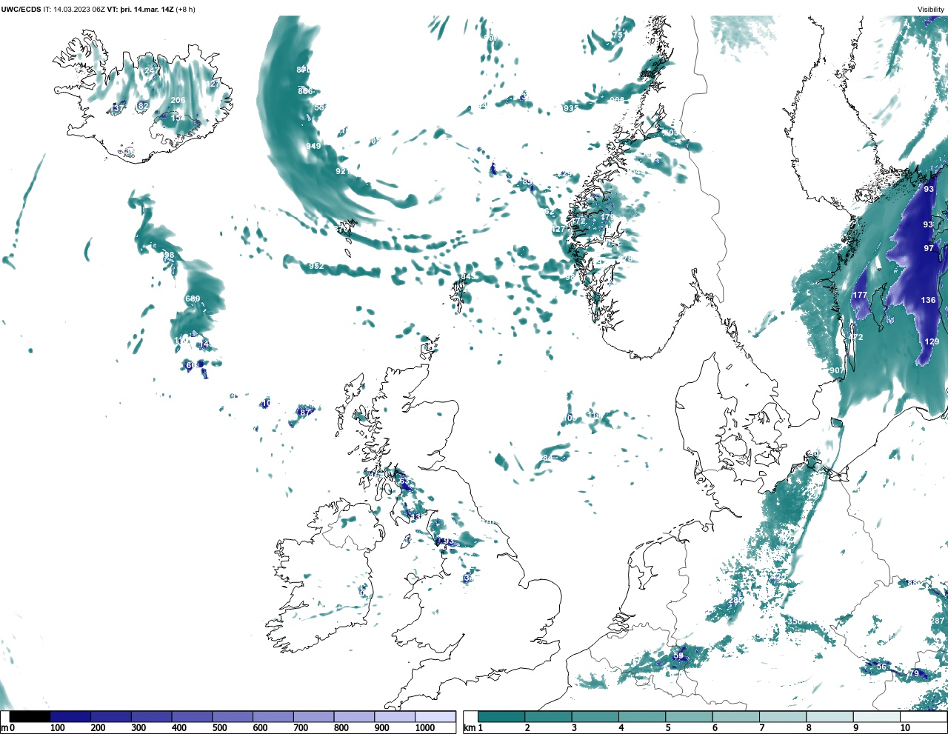Image resolution: width=948 pixels, height=734 pixels.
Task: Choose the 4–5 km legend swatch
Action: [641, 716]
